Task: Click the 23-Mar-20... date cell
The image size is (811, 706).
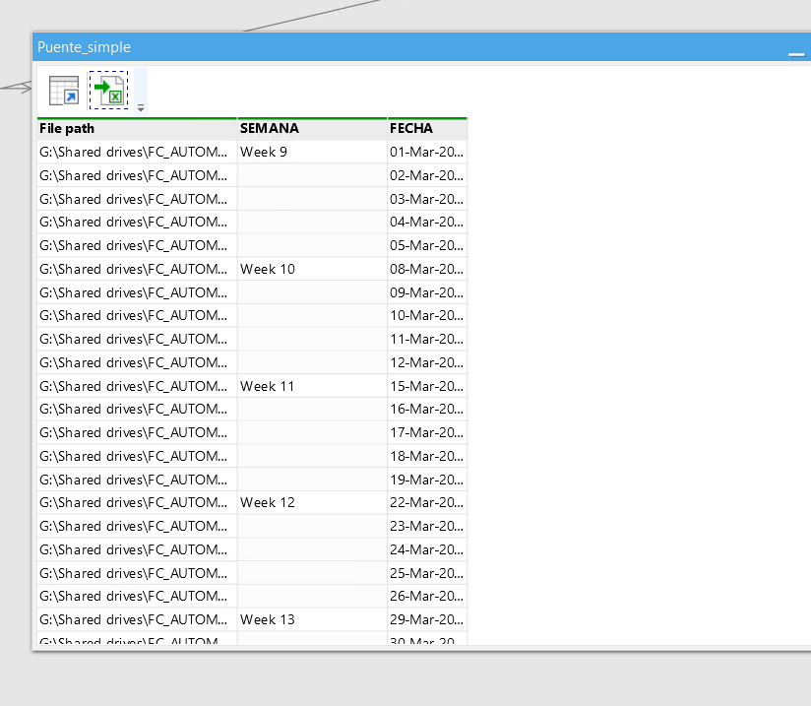Action: point(427,527)
